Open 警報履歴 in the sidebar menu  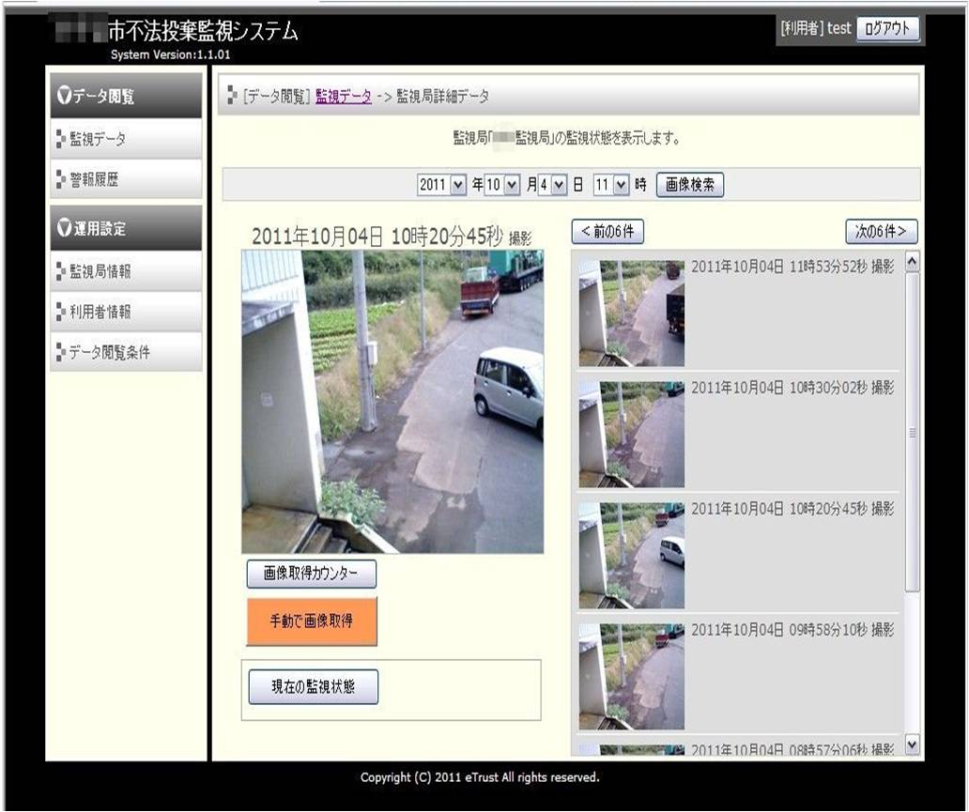[x=126, y=179]
